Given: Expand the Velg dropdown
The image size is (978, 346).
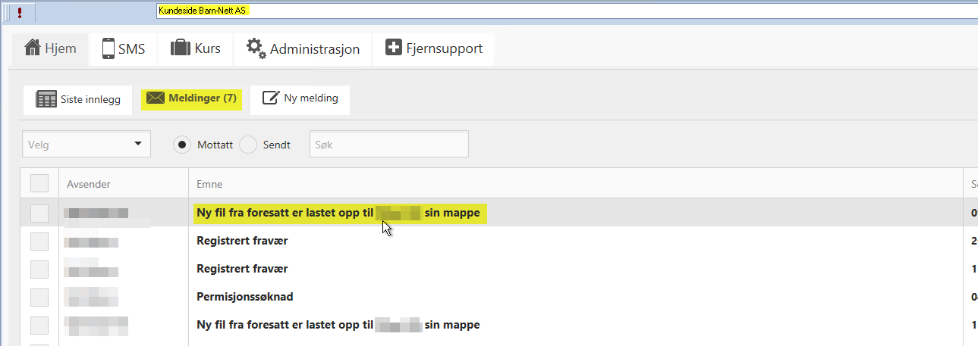Looking at the screenshot, I should (86, 144).
